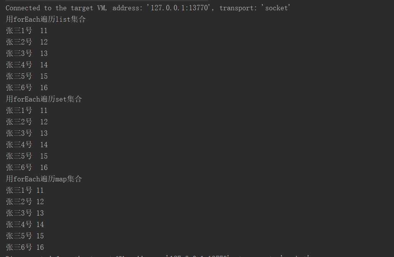Click '张三3号 13' in the map section
The height and width of the screenshot is (257, 394).
coord(25,213)
